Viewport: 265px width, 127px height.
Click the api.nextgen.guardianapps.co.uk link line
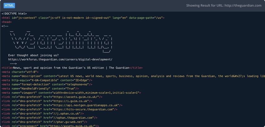[x=62, y=105]
